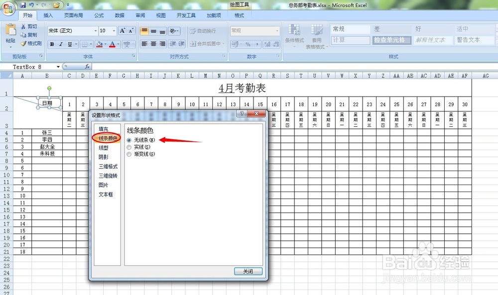Open the font size dropdown
This screenshot has height=295, width=498.
tap(114, 31)
